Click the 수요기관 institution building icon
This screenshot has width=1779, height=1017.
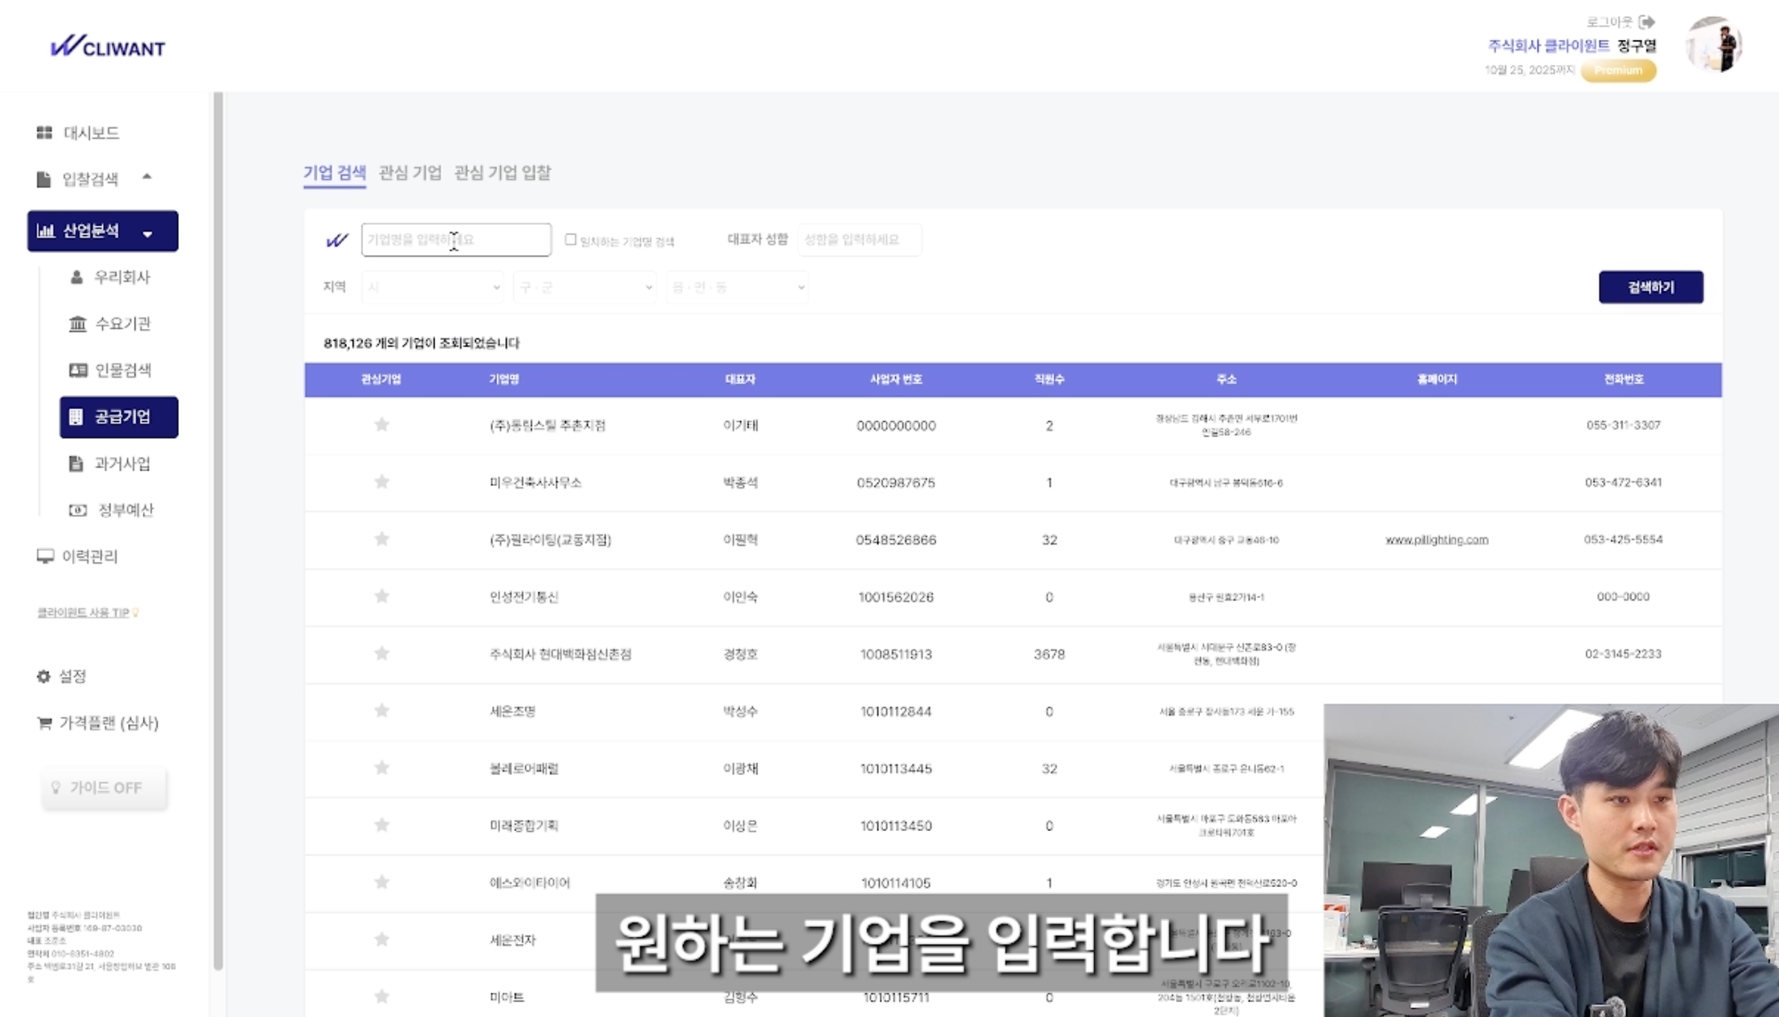[x=77, y=324]
